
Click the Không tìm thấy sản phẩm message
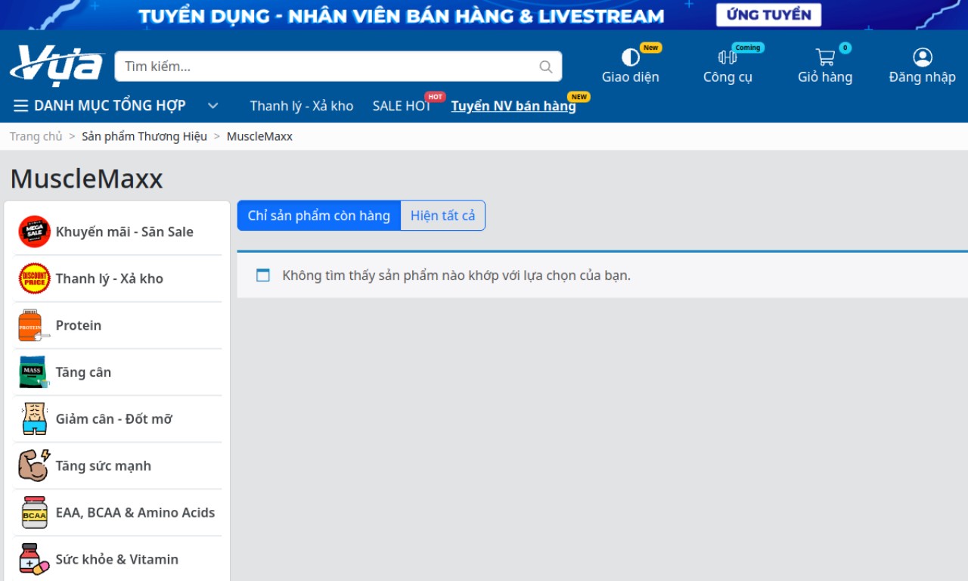457,275
